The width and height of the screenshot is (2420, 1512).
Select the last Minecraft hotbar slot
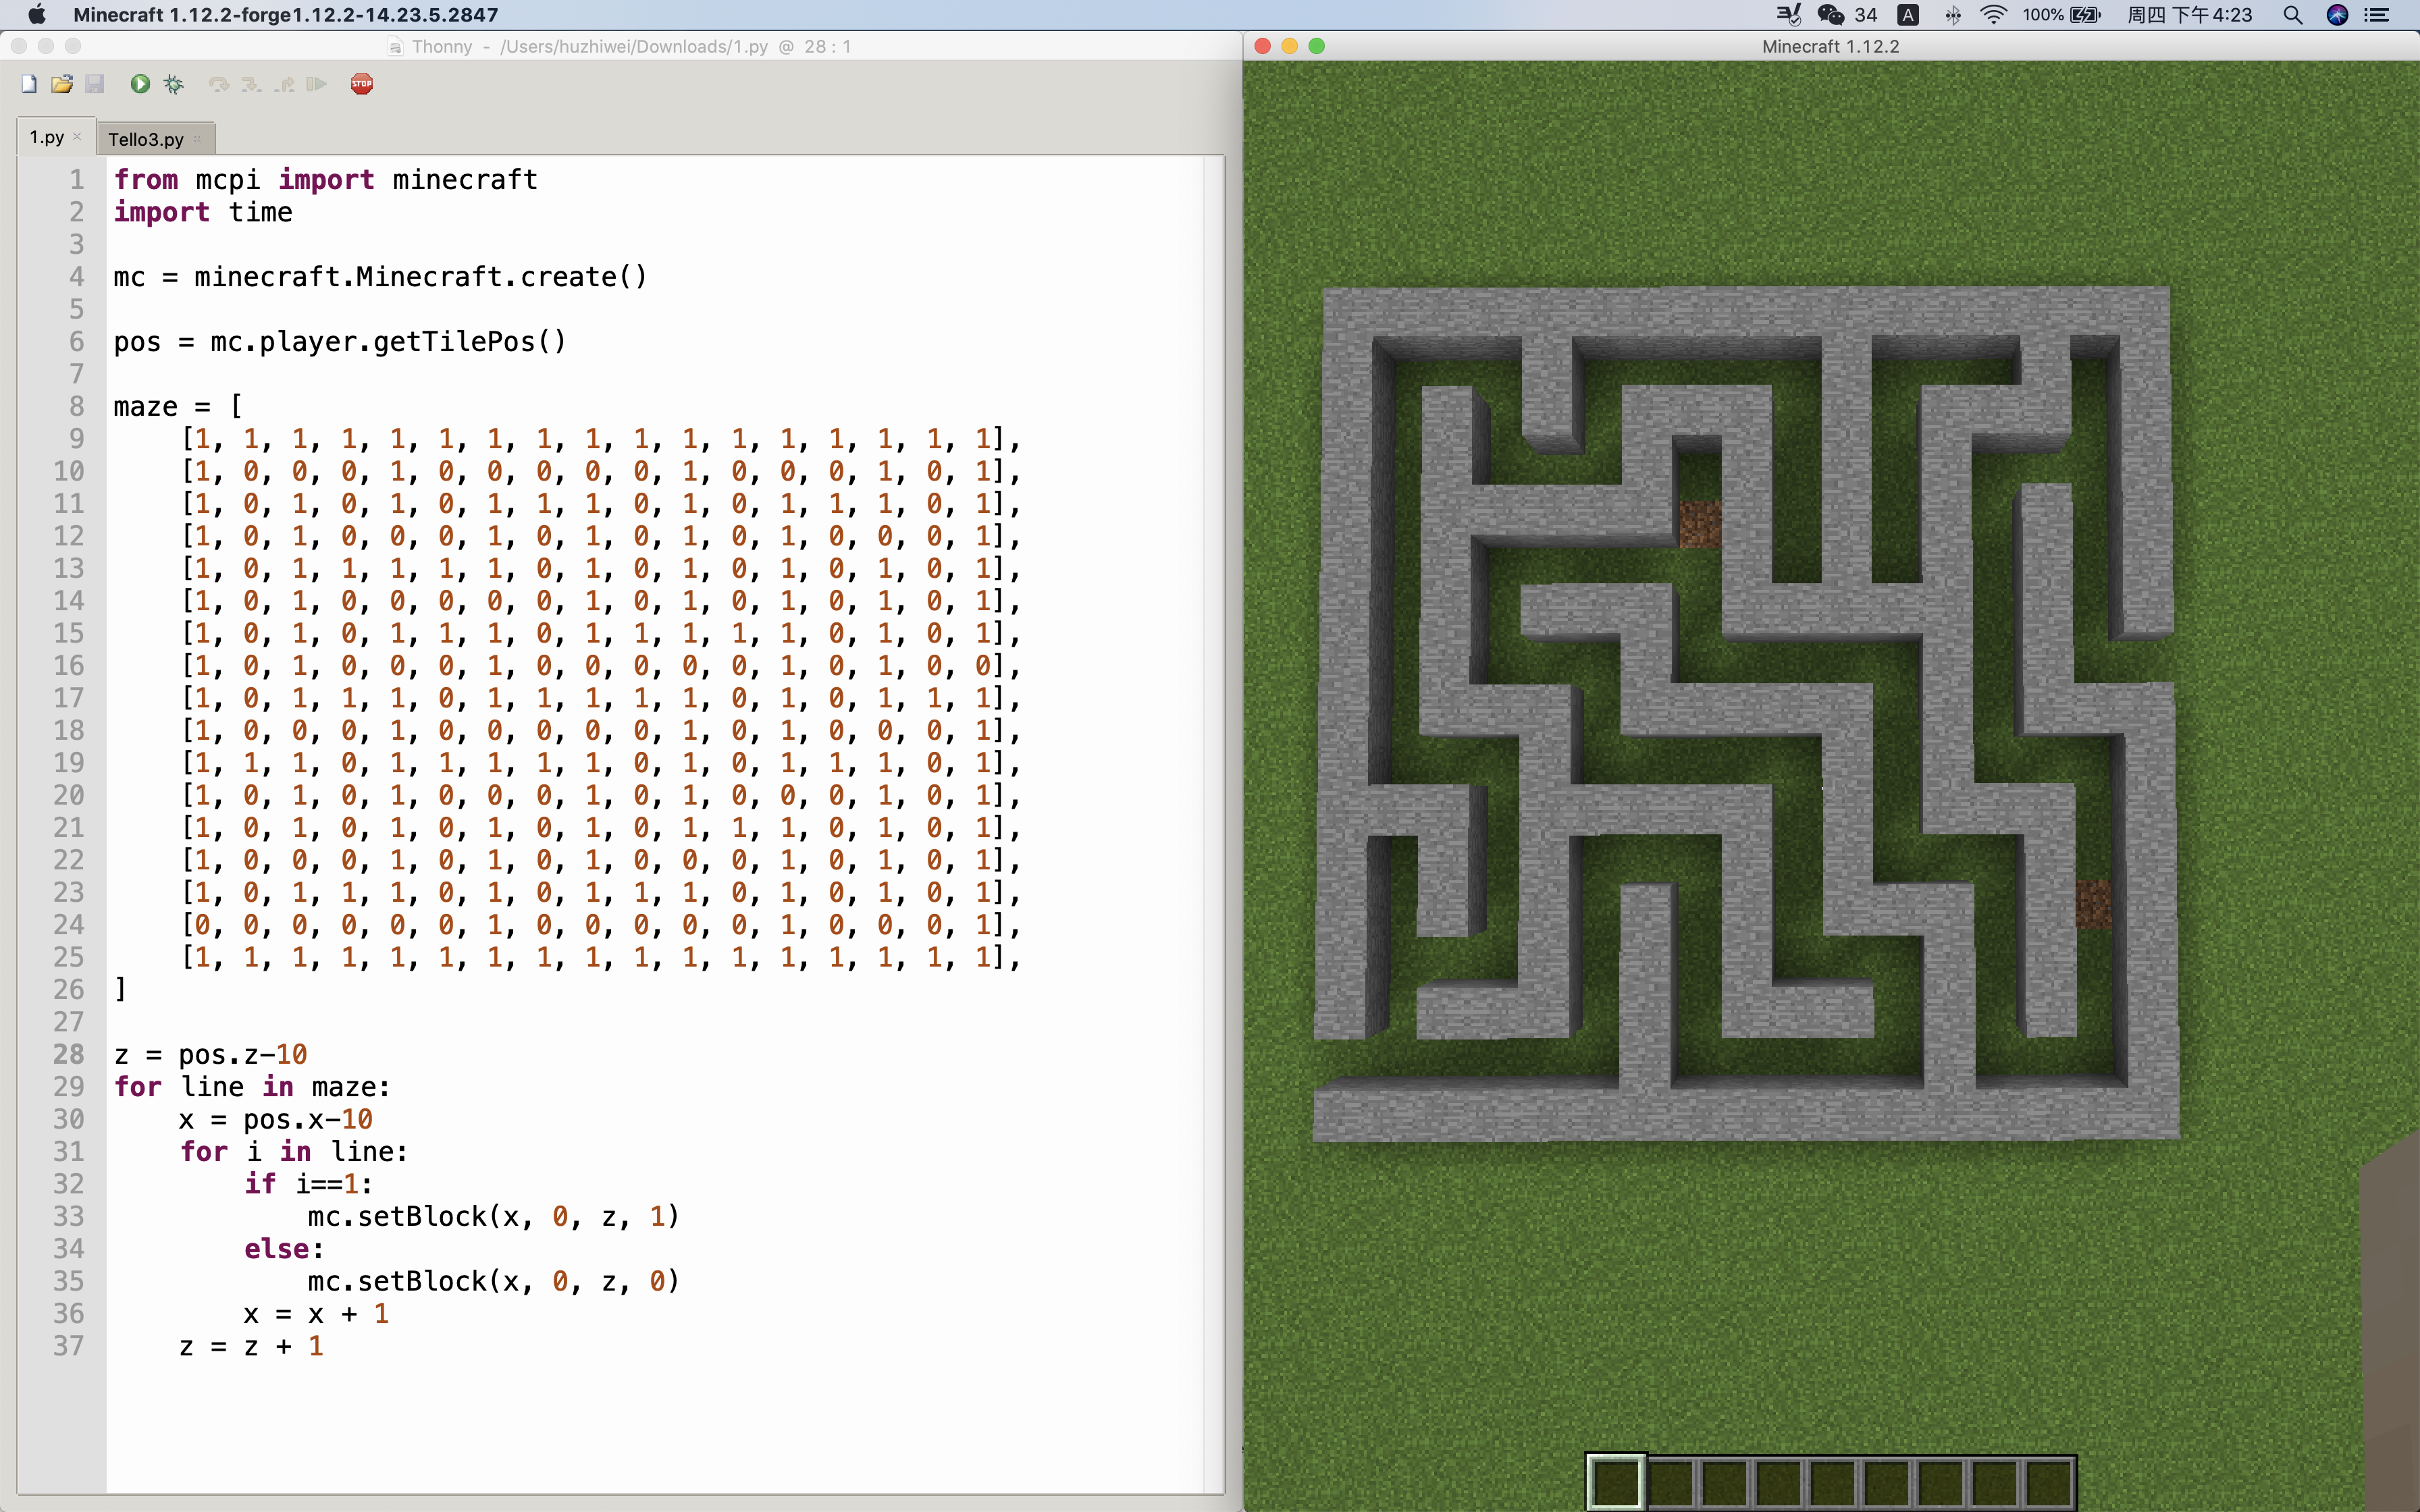pyautogui.click(x=2048, y=1482)
